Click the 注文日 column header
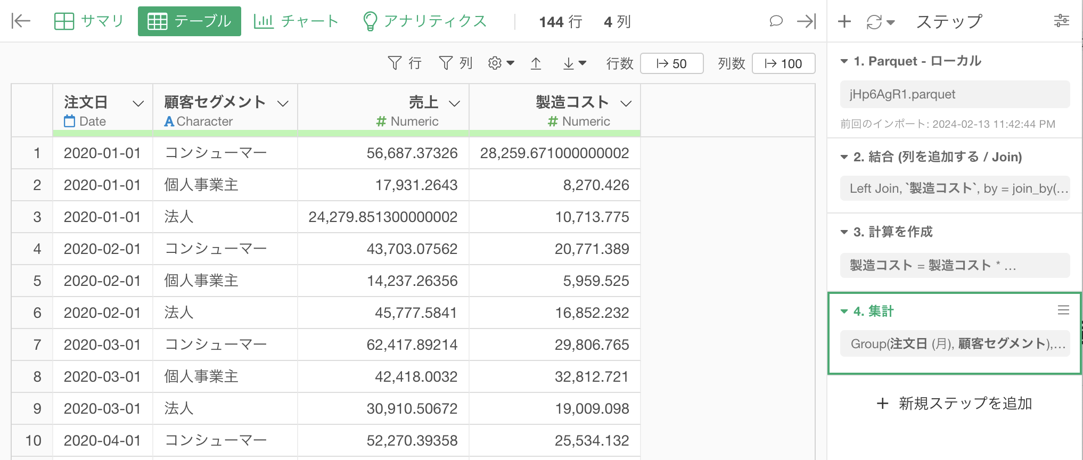This screenshot has width=1083, height=460. pos(86,102)
